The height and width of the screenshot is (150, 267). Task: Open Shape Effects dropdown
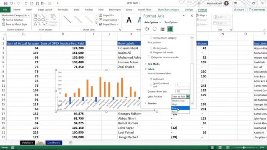point(109,24)
